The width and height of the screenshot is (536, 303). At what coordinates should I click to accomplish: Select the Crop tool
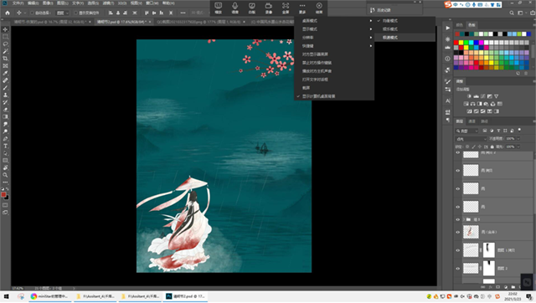click(x=5, y=59)
